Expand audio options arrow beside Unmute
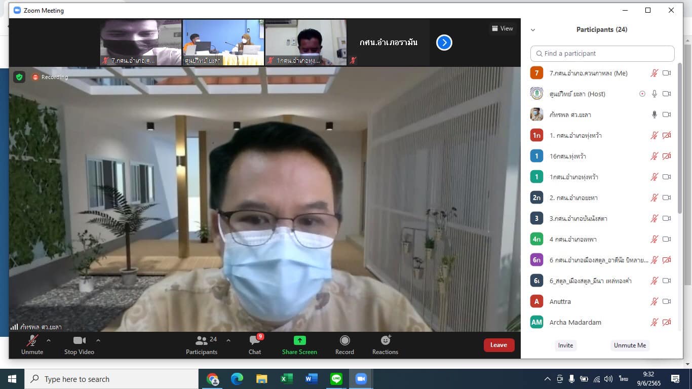 point(49,340)
